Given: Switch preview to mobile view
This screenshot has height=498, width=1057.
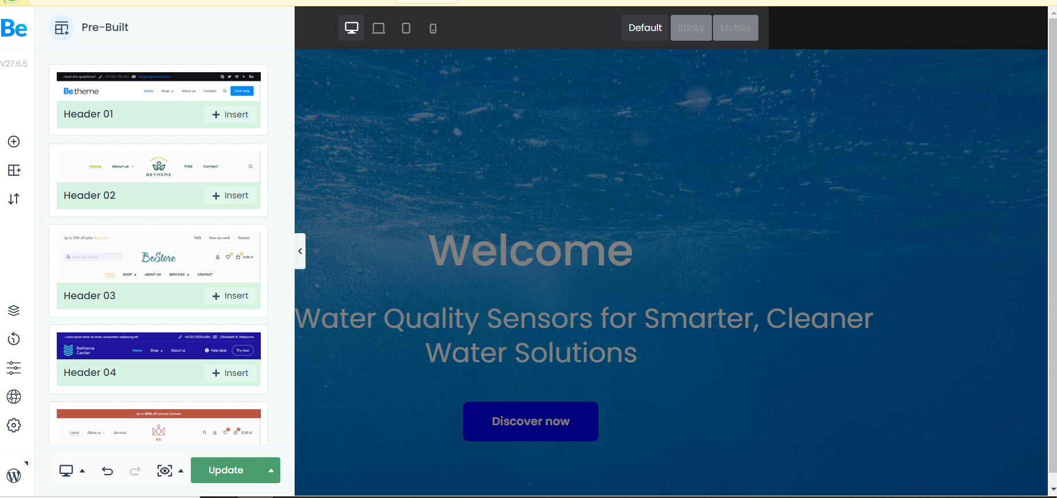Looking at the screenshot, I should click(433, 28).
